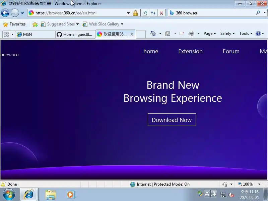Click the status bar privacy shield icon
This screenshot has width=268, height=201.
click(225, 184)
